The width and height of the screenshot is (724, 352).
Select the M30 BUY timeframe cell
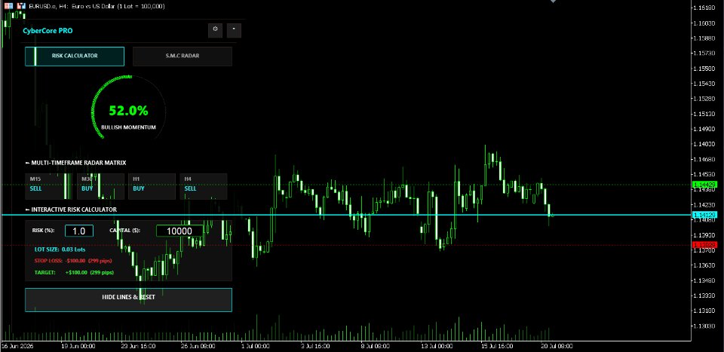click(100, 186)
